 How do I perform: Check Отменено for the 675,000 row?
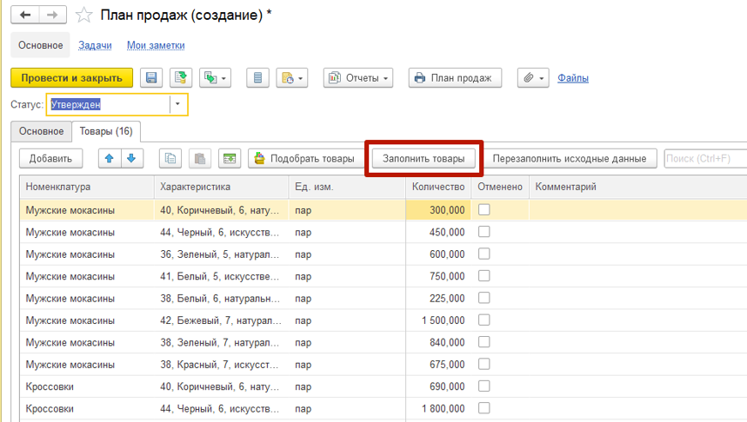tap(484, 364)
